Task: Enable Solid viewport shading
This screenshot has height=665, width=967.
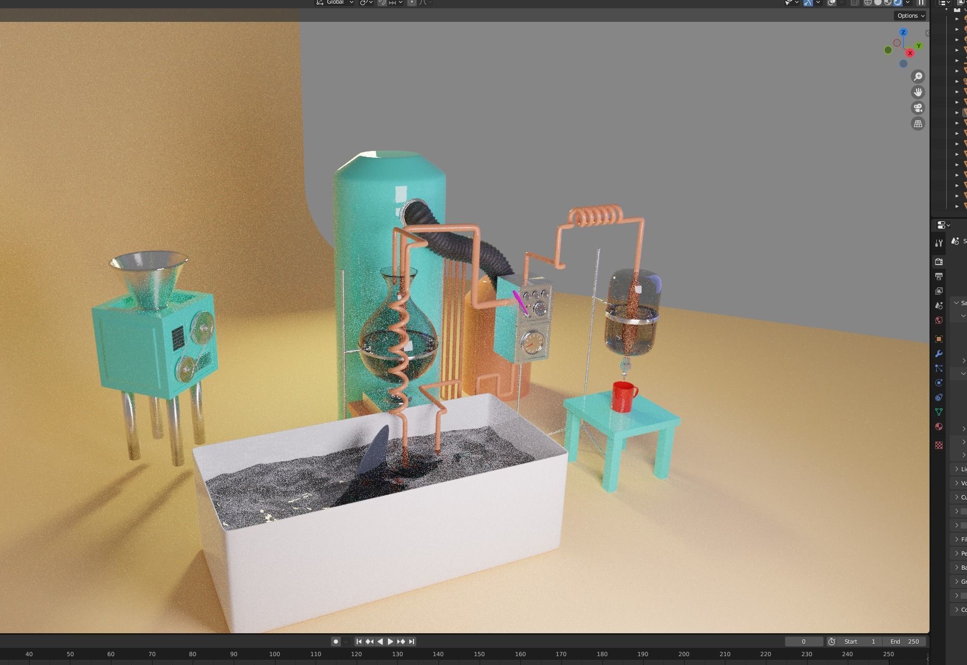Action: point(878,3)
